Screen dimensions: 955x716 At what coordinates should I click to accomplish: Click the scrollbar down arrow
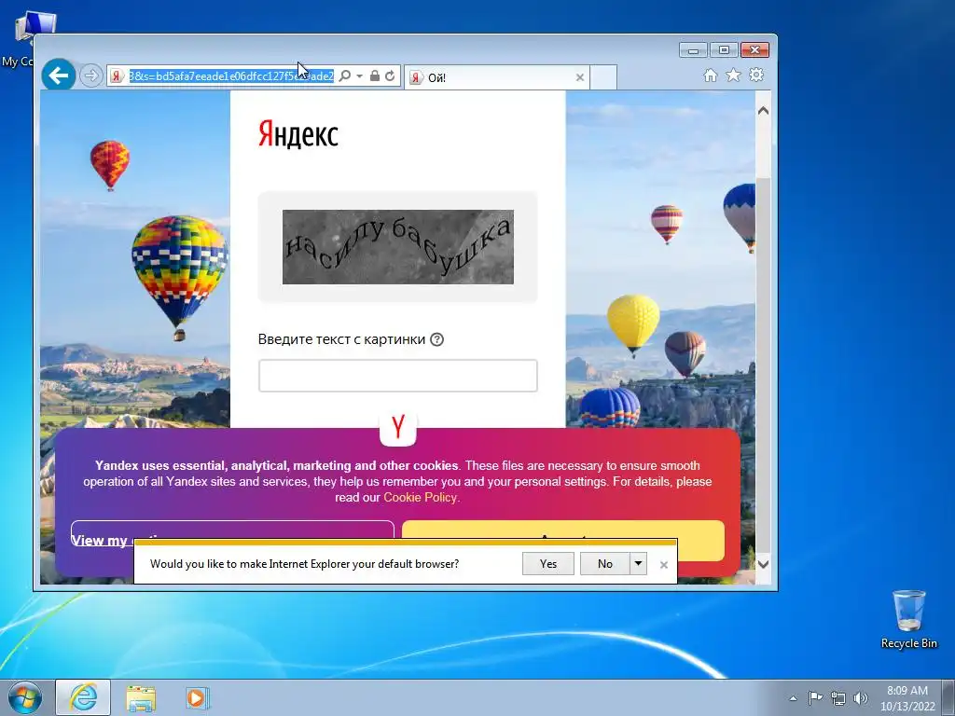pyautogui.click(x=763, y=564)
